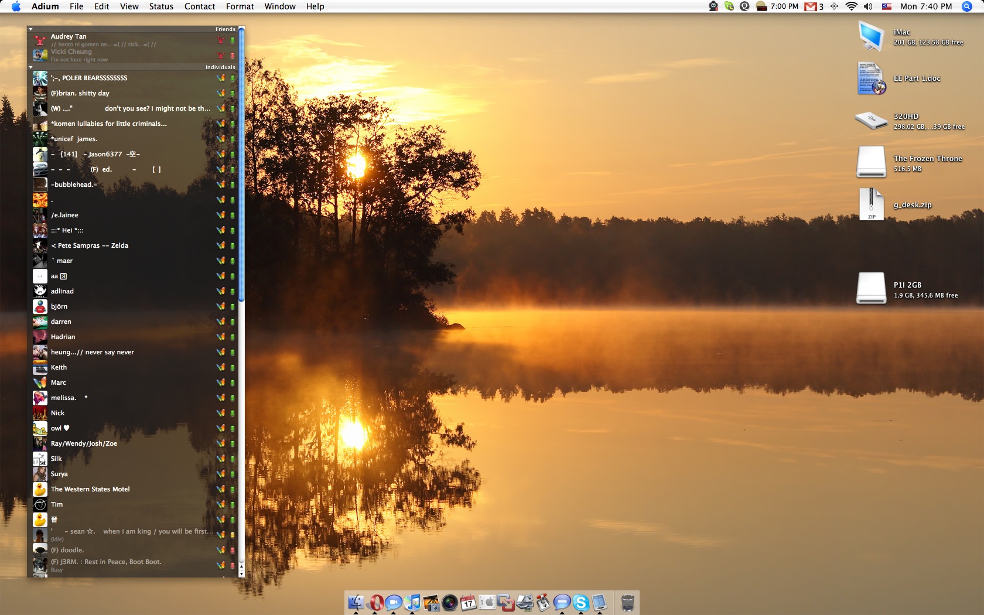Open Opera from the Dock
Screen dimensions: 984x615
click(x=375, y=602)
